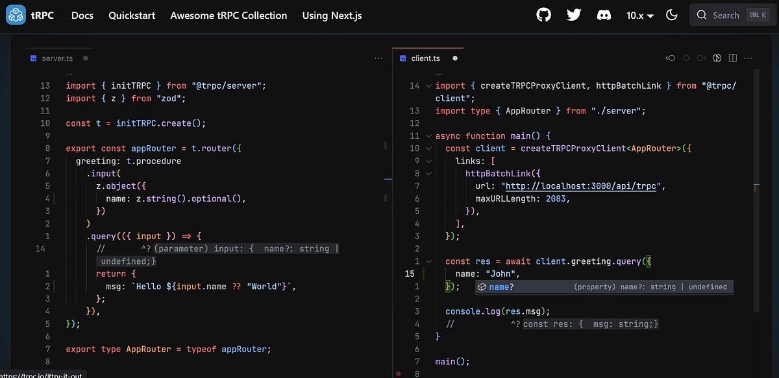Click 'name: z.string().optional()' line
779x378 pixels.
point(176,198)
